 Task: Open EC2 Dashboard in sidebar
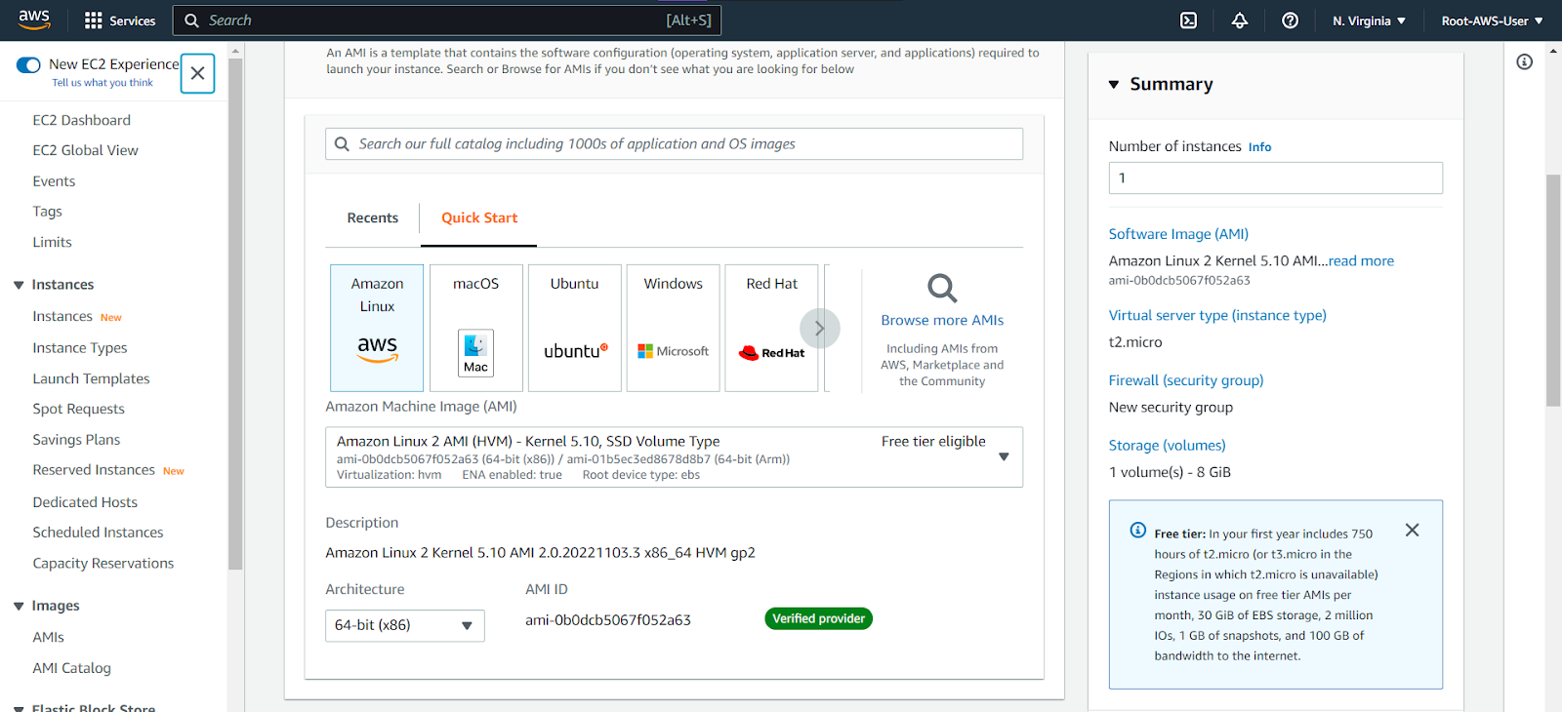(x=81, y=120)
